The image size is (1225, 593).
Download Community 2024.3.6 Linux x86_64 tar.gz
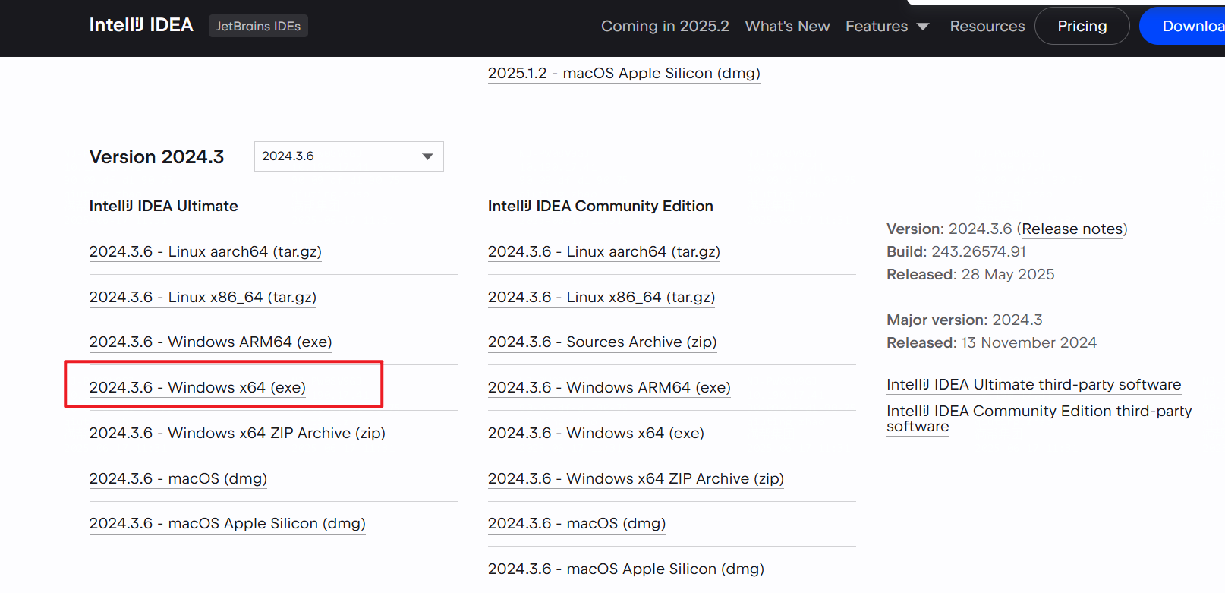[x=601, y=297]
